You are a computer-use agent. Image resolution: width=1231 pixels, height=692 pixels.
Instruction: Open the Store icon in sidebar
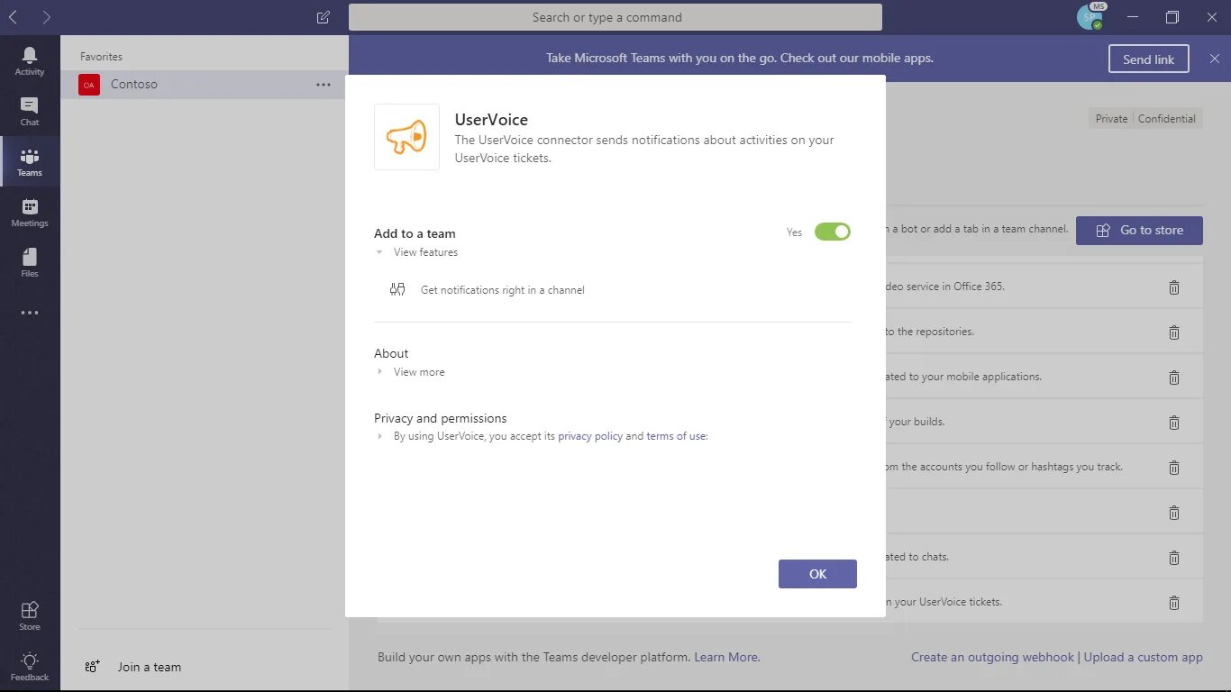point(30,610)
